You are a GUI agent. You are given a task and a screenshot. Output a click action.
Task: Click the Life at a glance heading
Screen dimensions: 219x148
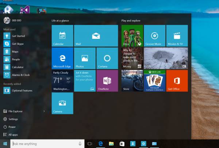click(x=60, y=21)
